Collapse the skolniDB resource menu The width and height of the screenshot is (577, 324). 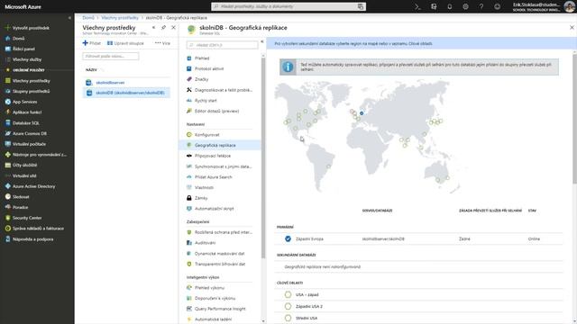(262, 42)
